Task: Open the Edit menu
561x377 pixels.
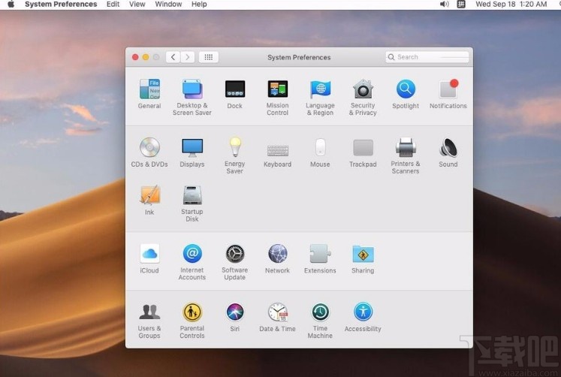Action: coord(113,5)
